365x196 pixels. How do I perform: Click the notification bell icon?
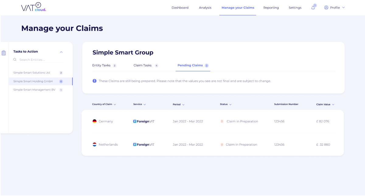[x=313, y=8]
